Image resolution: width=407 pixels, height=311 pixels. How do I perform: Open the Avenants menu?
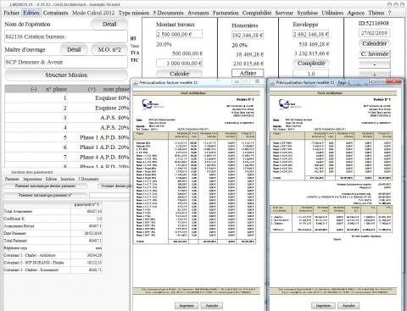coord(198,13)
